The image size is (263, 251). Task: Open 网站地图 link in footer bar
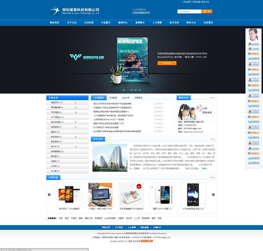coord(144,228)
